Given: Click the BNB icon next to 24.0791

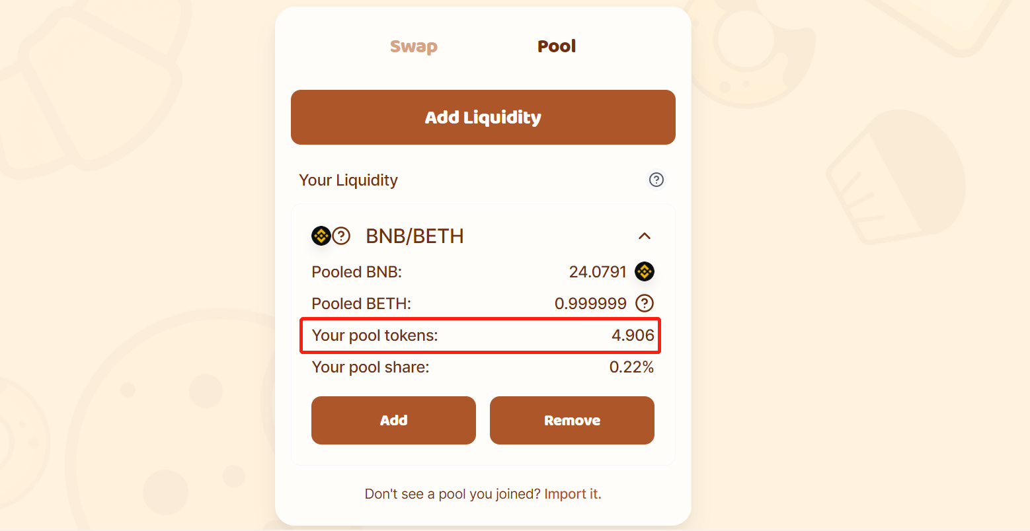Looking at the screenshot, I should (x=645, y=271).
